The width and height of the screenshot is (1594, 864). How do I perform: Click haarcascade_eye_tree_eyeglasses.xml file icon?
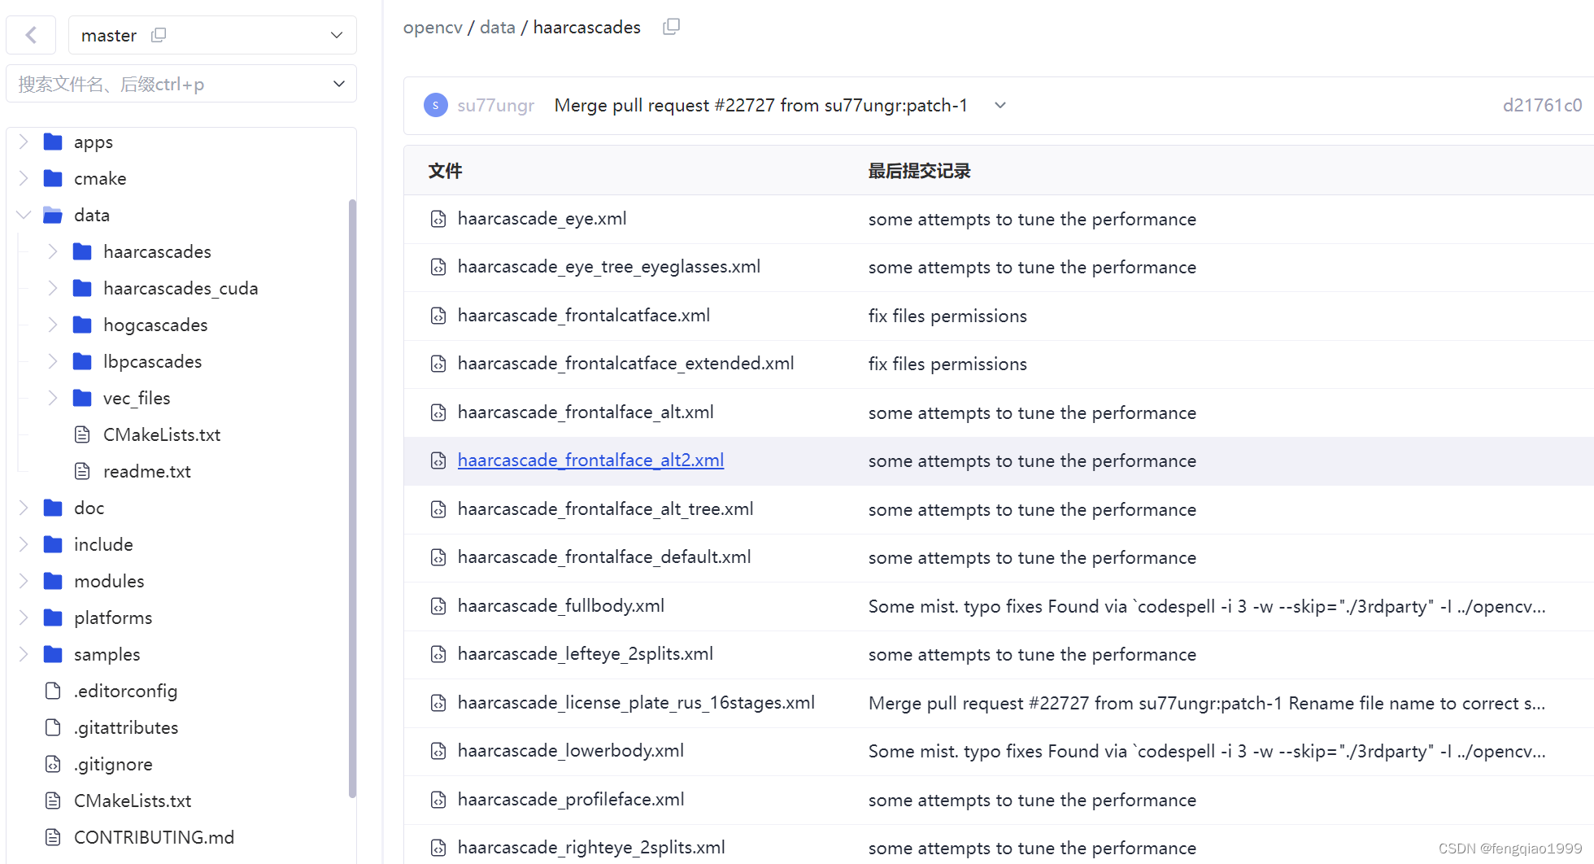(x=438, y=267)
